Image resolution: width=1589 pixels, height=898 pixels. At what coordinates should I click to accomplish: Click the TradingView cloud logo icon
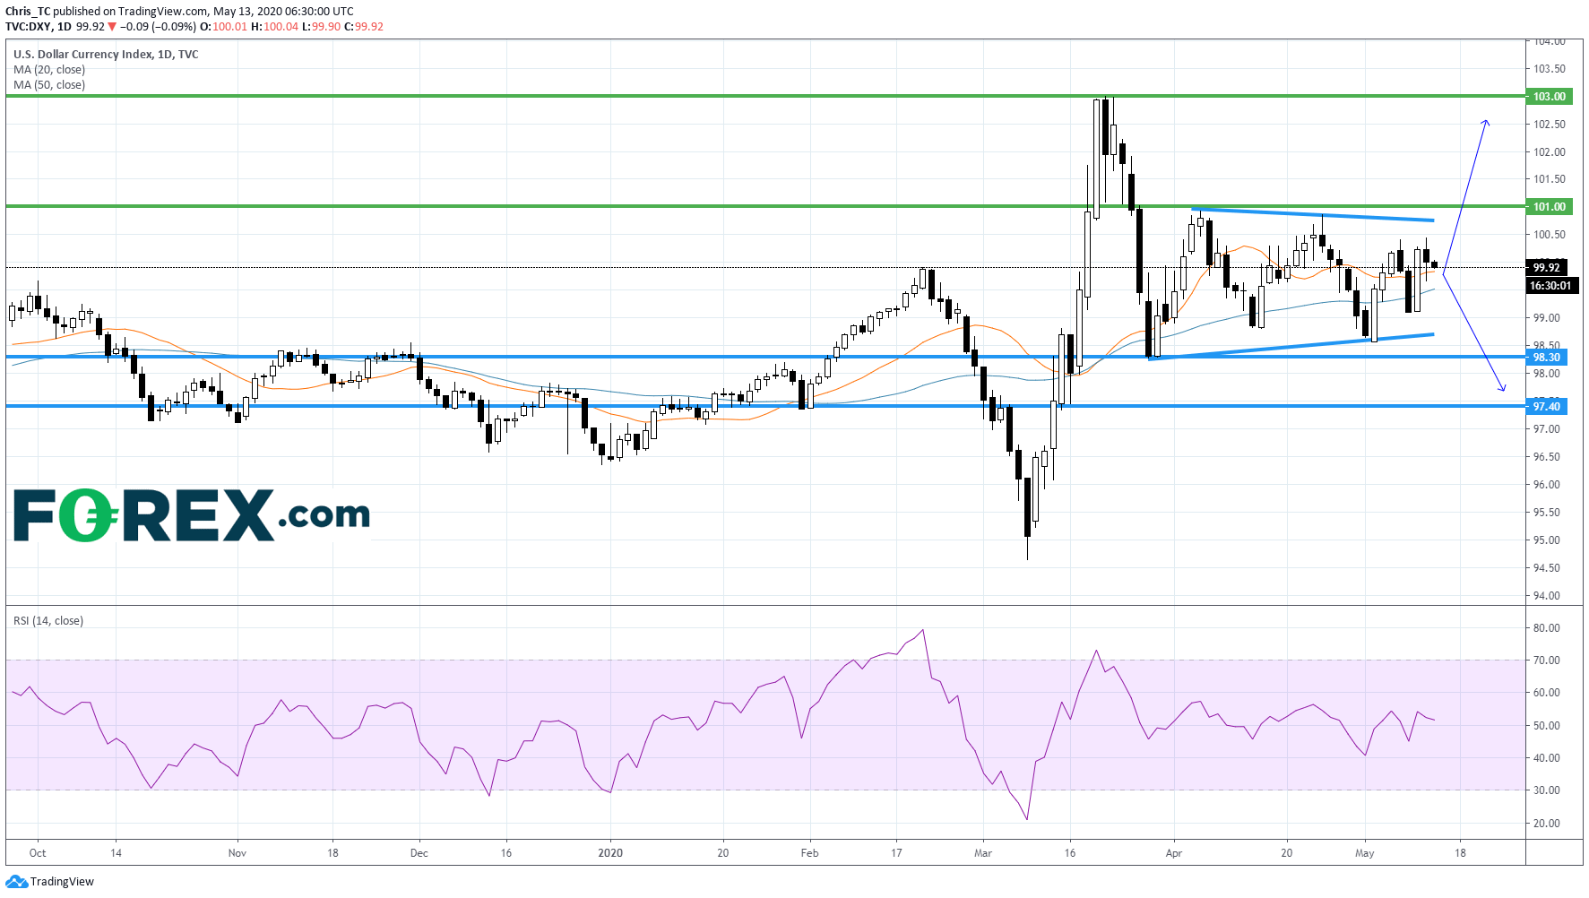(16, 882)
